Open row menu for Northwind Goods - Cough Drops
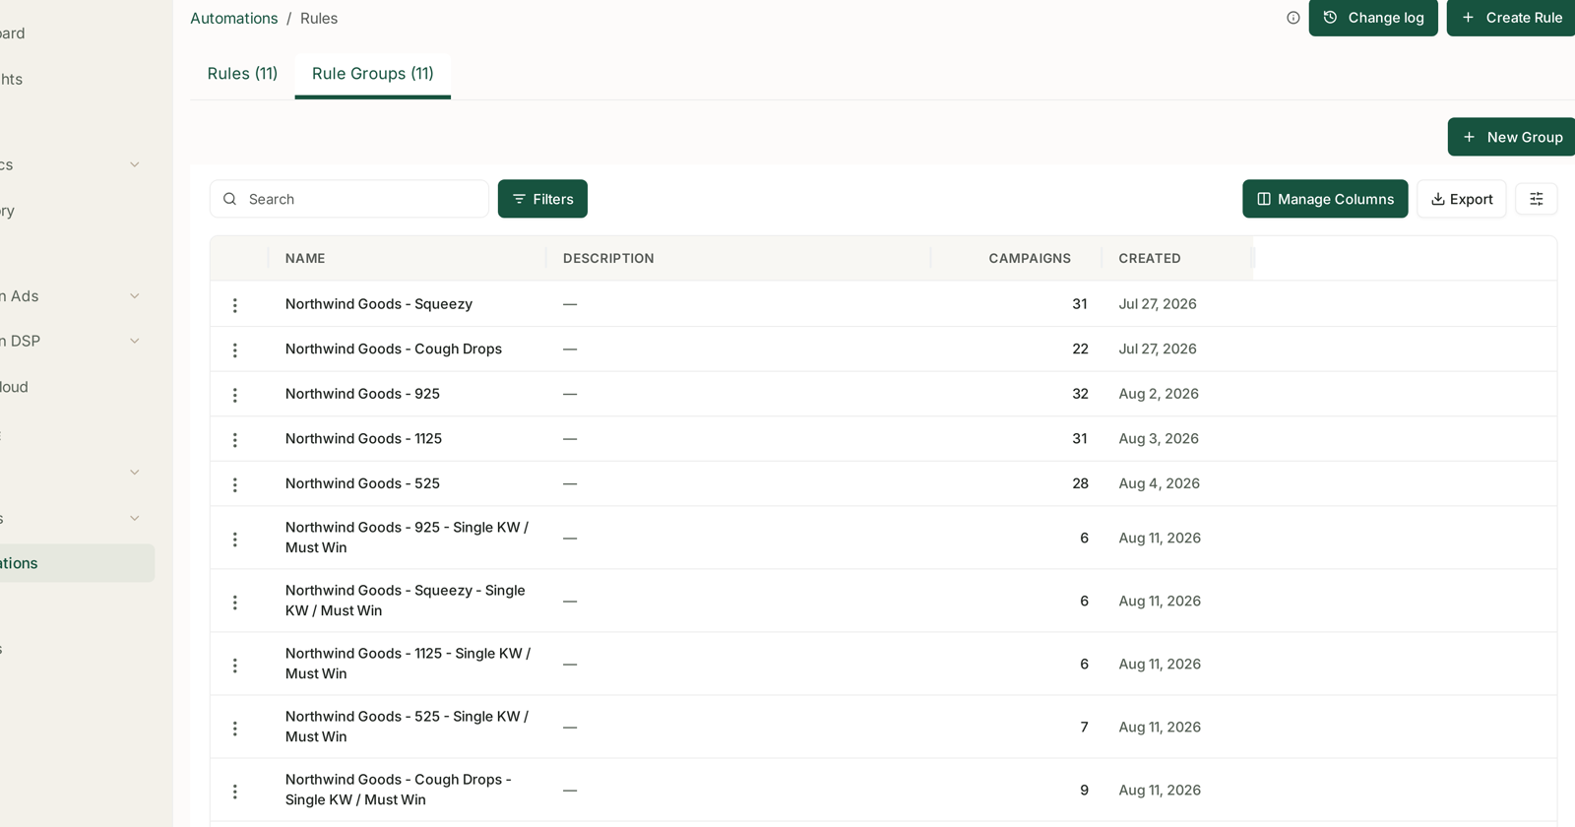The height and width of the screenshot is (827, 1575). (234, 350)
